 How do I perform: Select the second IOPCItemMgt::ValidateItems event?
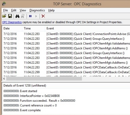66,58
